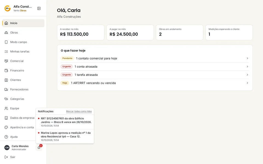The image size is (263, 164).
Task: Open 1 ART/RRT vencendo ou vencida row
Action: (x=155, y=83)
